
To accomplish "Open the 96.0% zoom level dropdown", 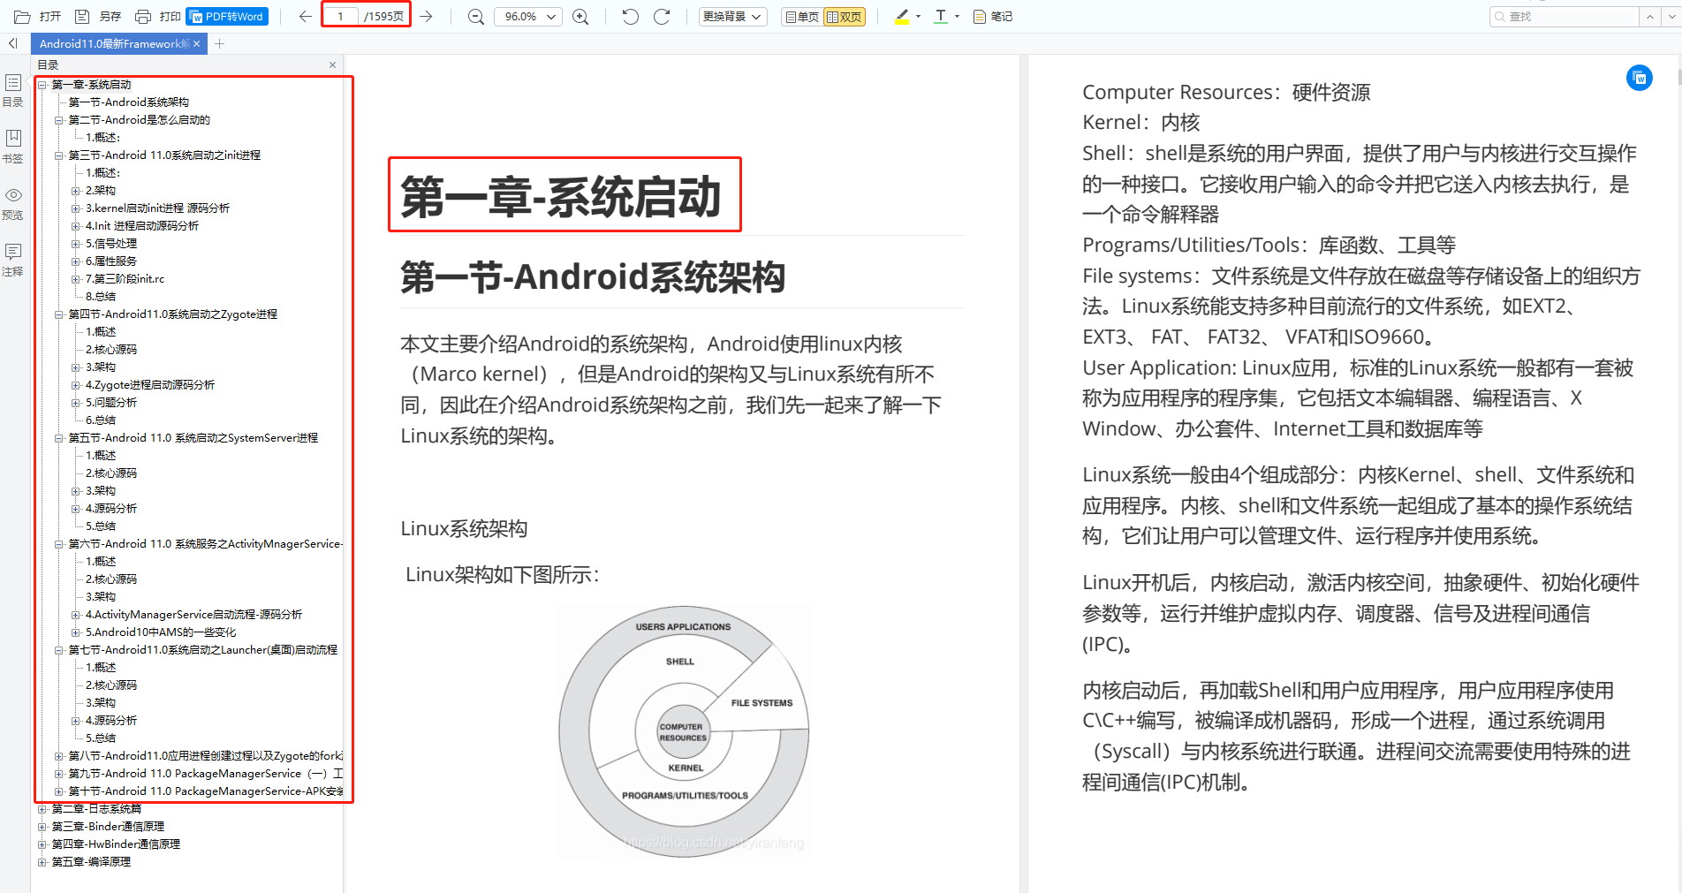I will [x=528, y=17].
